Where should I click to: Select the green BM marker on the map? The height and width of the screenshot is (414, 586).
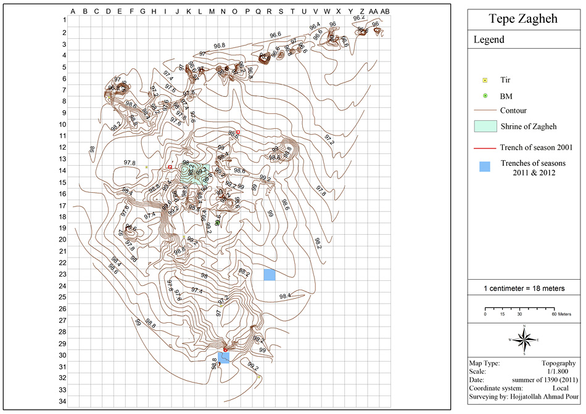tap(218, 222)
